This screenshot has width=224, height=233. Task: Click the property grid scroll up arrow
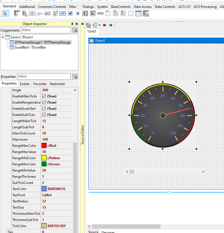75,90
